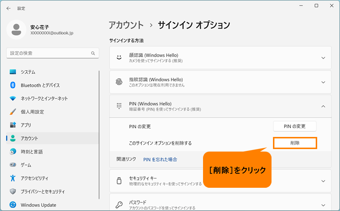Click the 削除 button
The image size is (340, 211).
pyautogui.click(x=295, y=143)
